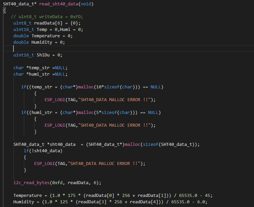
Task: Click ESP_LOGI under the if(!sht40_data) check
Action: 44,164
